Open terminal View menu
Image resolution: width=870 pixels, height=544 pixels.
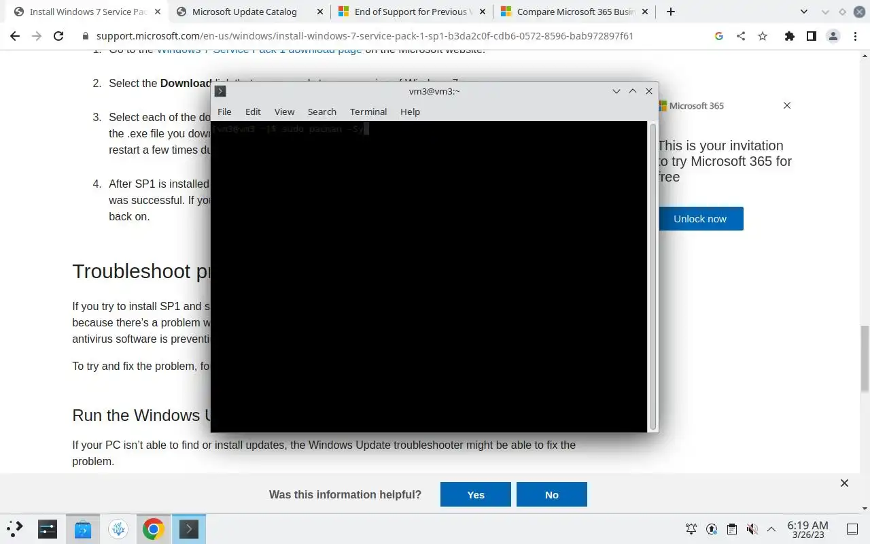coord(284,112)
